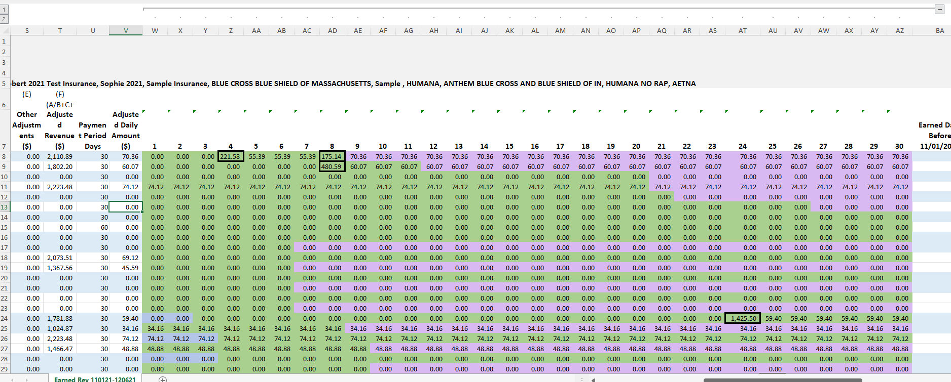This screenshot has height=382, width=951.
Task: Click the Adjusted Daily Amount header cell
Action: (126, 130)
